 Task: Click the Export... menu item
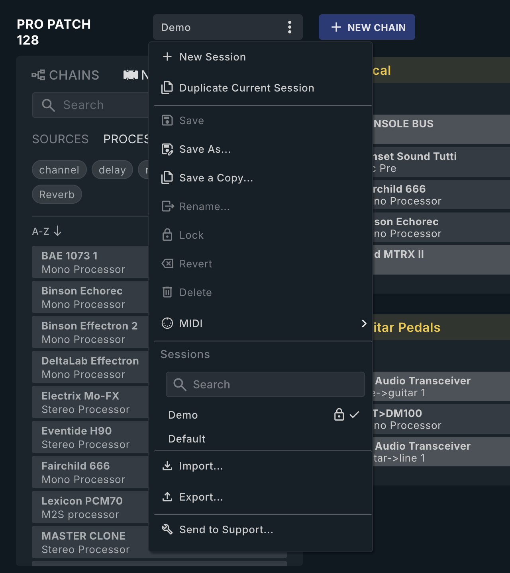tap(261, 497)
